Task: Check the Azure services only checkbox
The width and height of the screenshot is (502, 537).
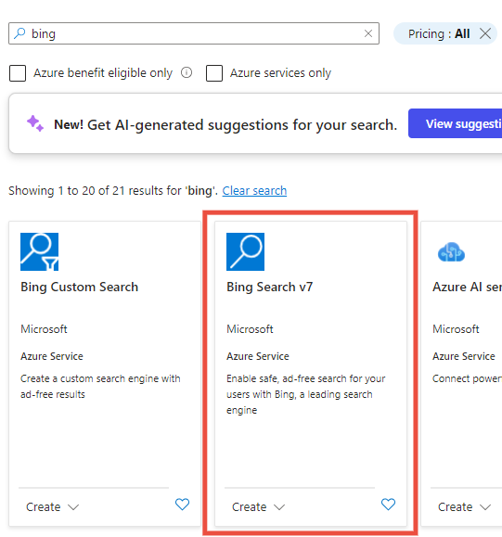Action: (214, 73)
